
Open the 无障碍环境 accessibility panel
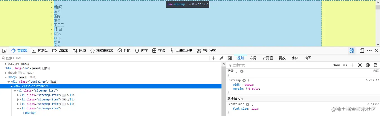[x=181, y=51]
